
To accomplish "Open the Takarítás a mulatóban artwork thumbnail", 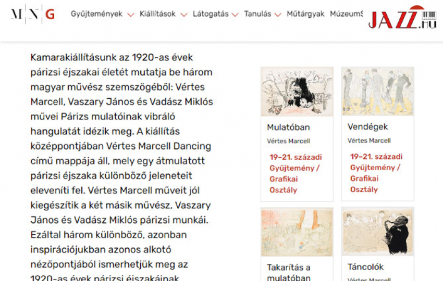I will tap(297, 232).
